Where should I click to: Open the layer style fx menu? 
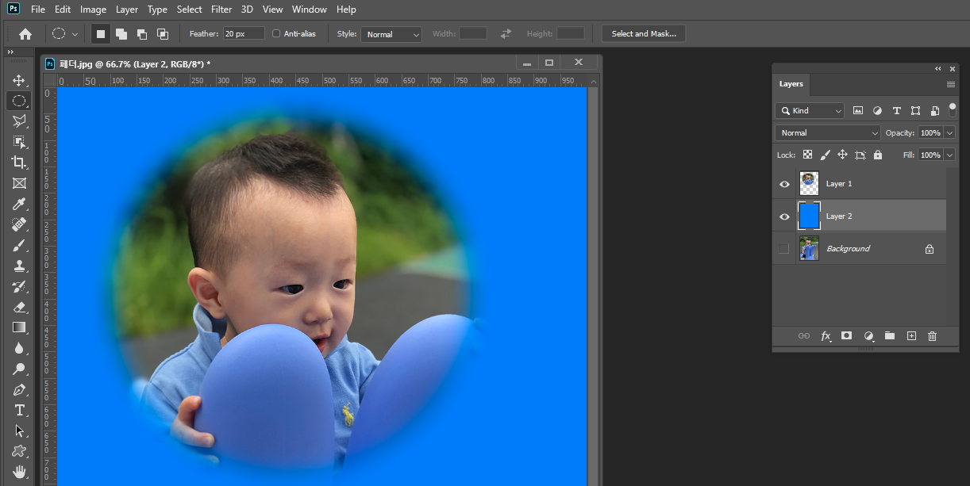(x=826, y=336)
